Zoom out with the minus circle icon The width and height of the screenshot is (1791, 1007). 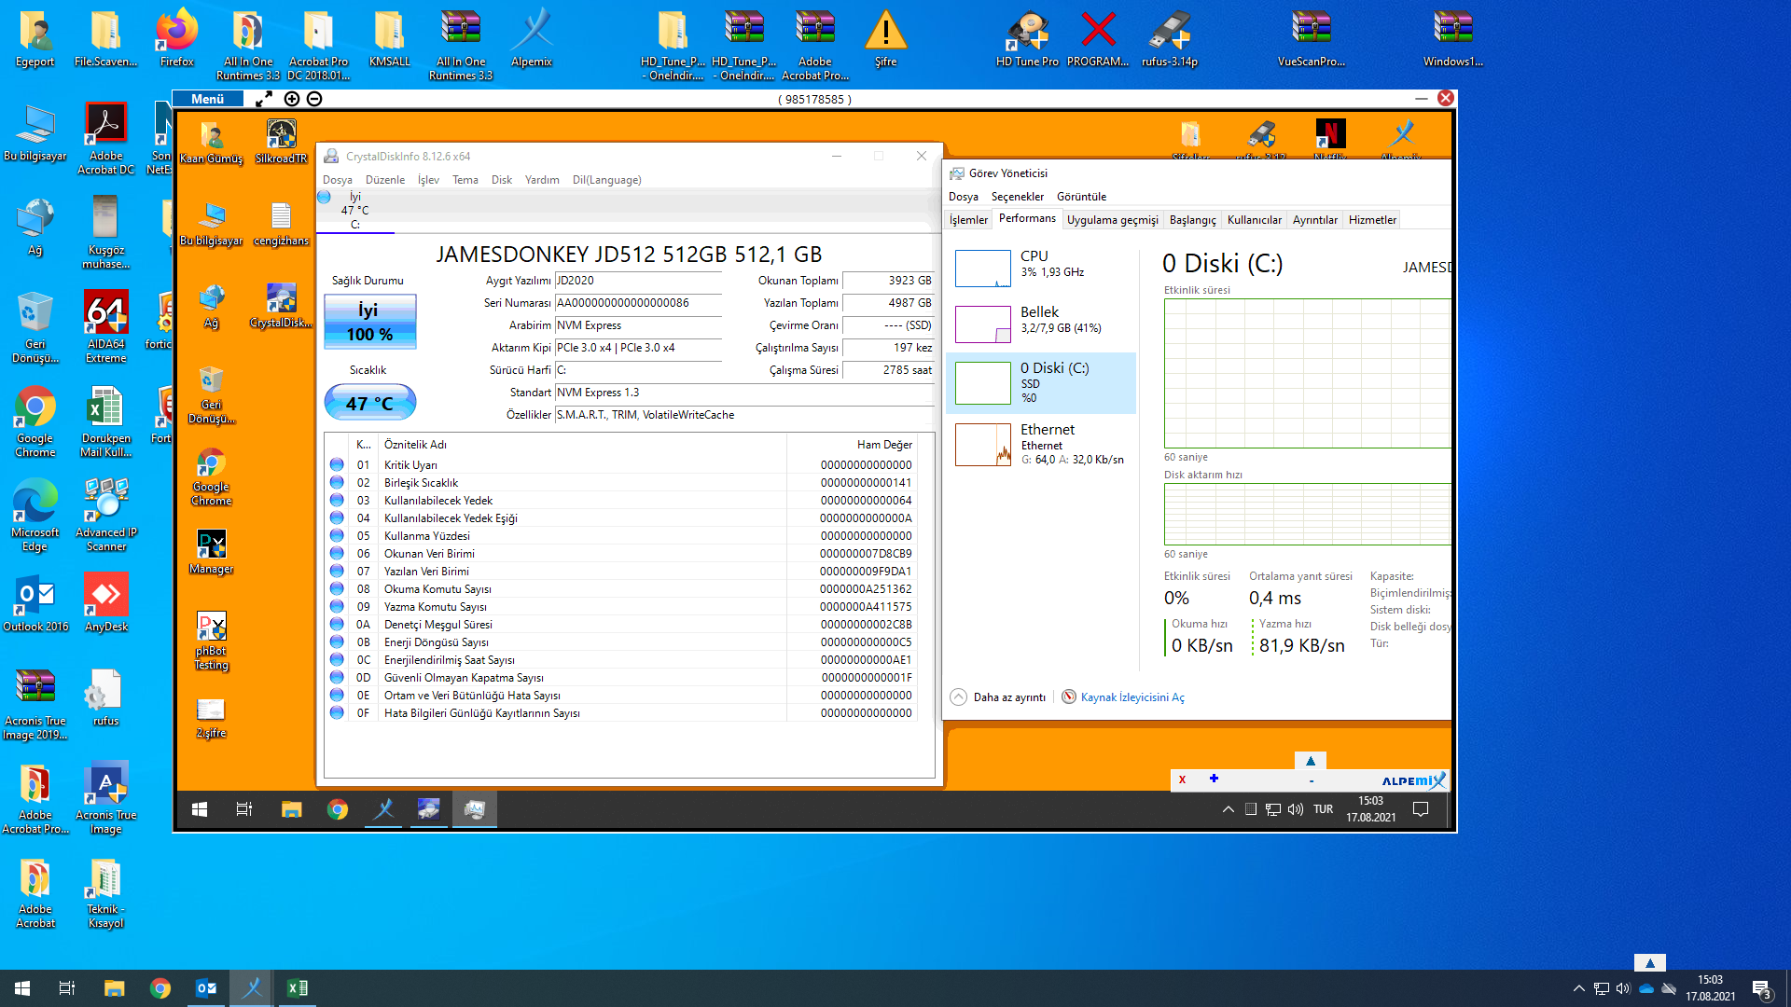tap(314, 99)
